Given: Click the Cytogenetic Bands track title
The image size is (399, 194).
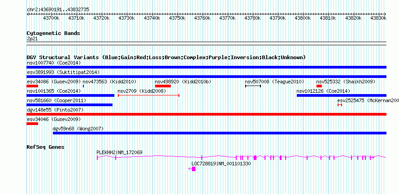Looking at the screenshot, I should click(x=53, y=33).
